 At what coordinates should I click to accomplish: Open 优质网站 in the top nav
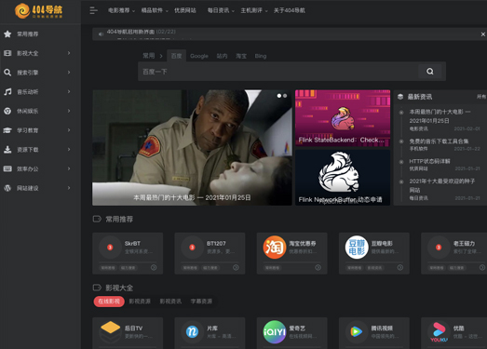tap(185, 10)
